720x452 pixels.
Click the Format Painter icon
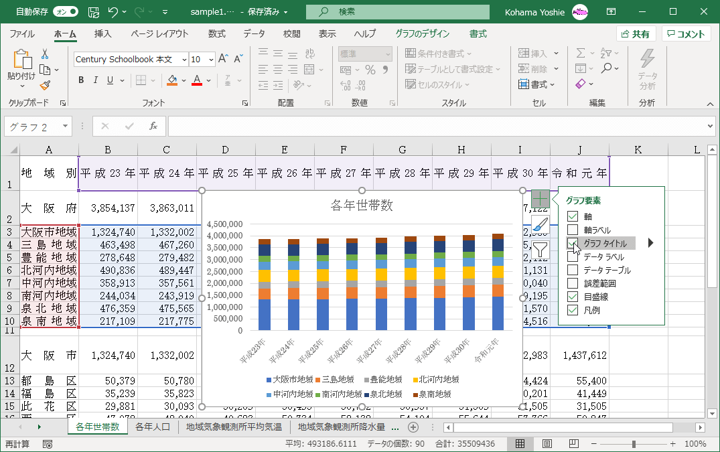pos(45,85)
